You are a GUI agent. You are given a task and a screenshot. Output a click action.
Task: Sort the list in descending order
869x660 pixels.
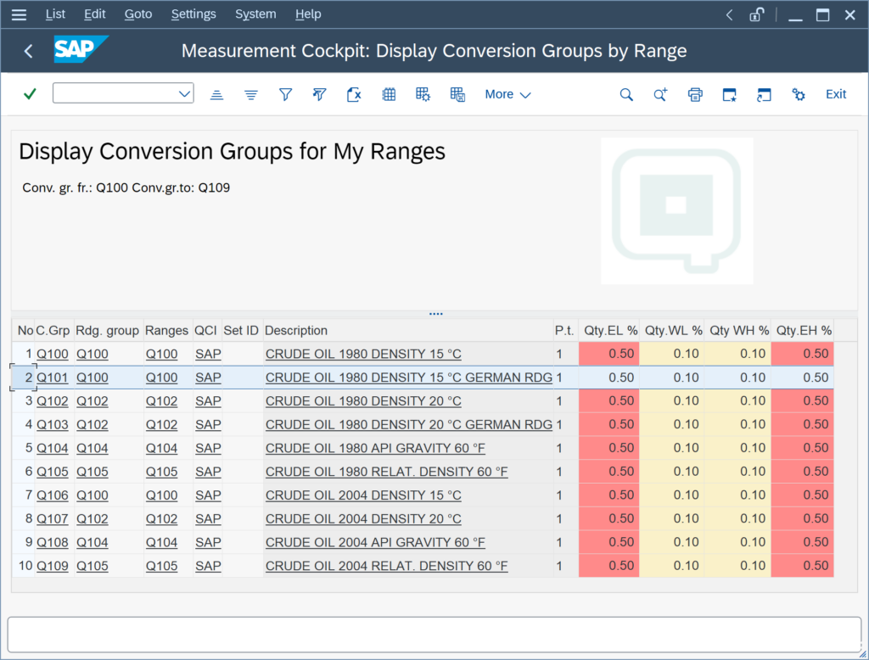(251, 95)
